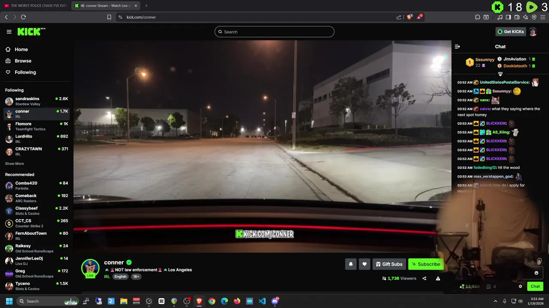The width and height of the screenshot is (549, 308).
Task: Open Tyceno Slots & Casino channel
Action: pos(36,286)
